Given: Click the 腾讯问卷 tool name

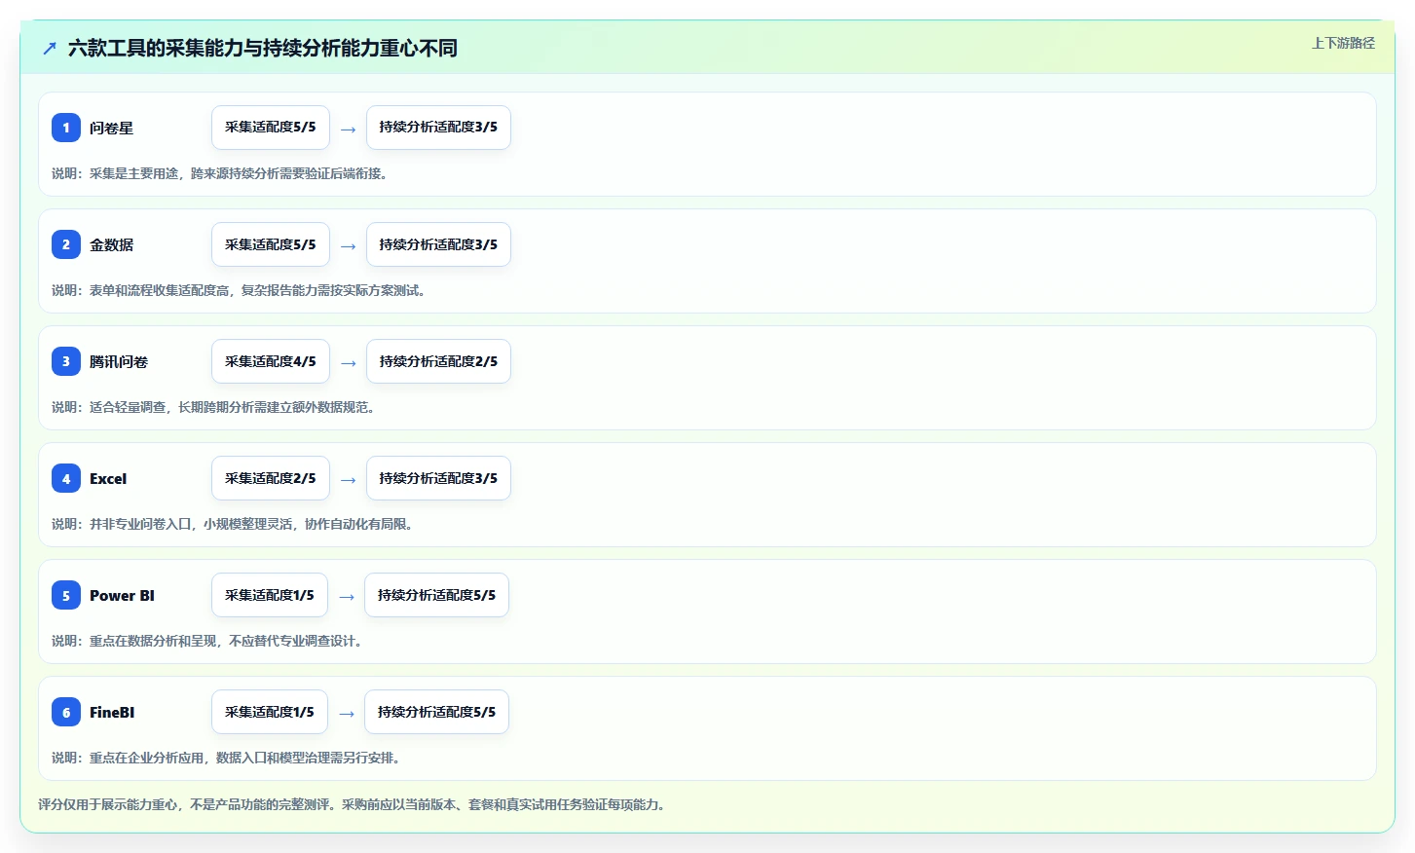Looking at the screenshot, I should pos(119,361).
